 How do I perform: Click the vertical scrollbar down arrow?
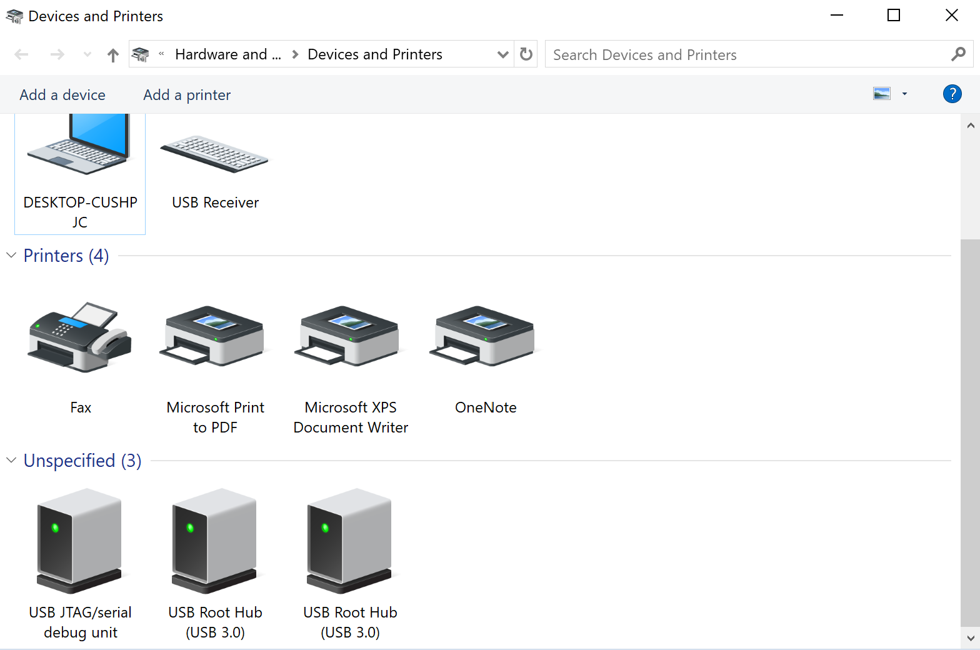pos(970,639)
